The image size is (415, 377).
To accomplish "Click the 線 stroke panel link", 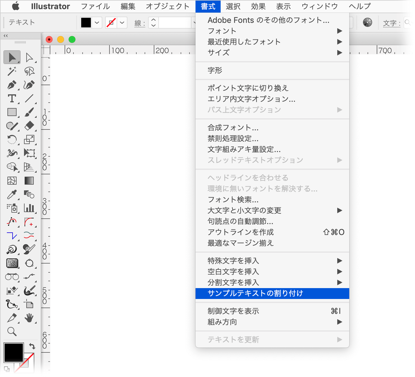I will [140, 23].
